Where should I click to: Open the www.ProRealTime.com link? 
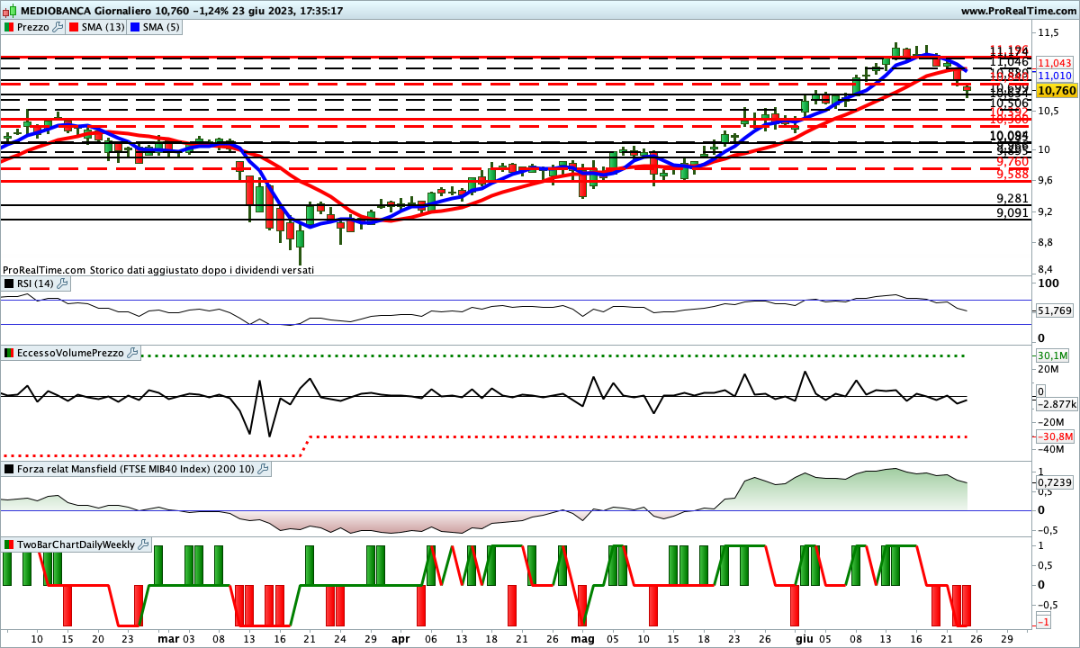click(x=1019, y=11)
